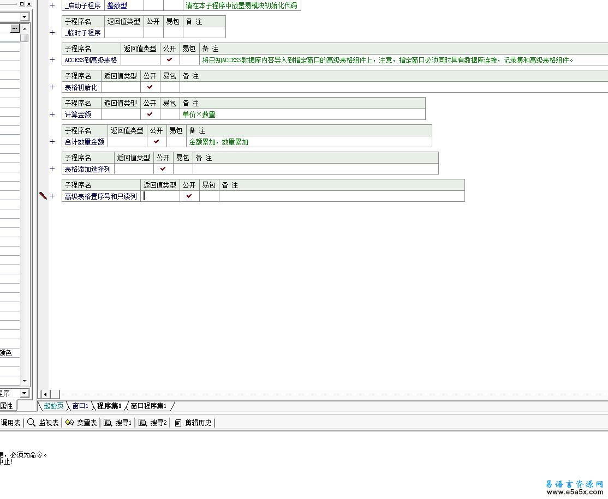Select the _启动子程序 name cell

click(83, 5)
